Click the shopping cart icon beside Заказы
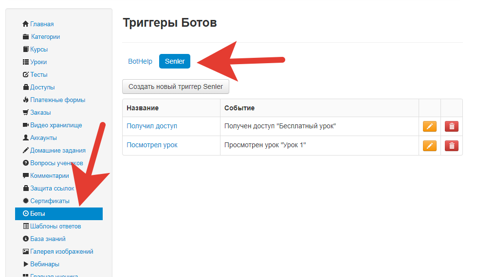 pos(26,113)
